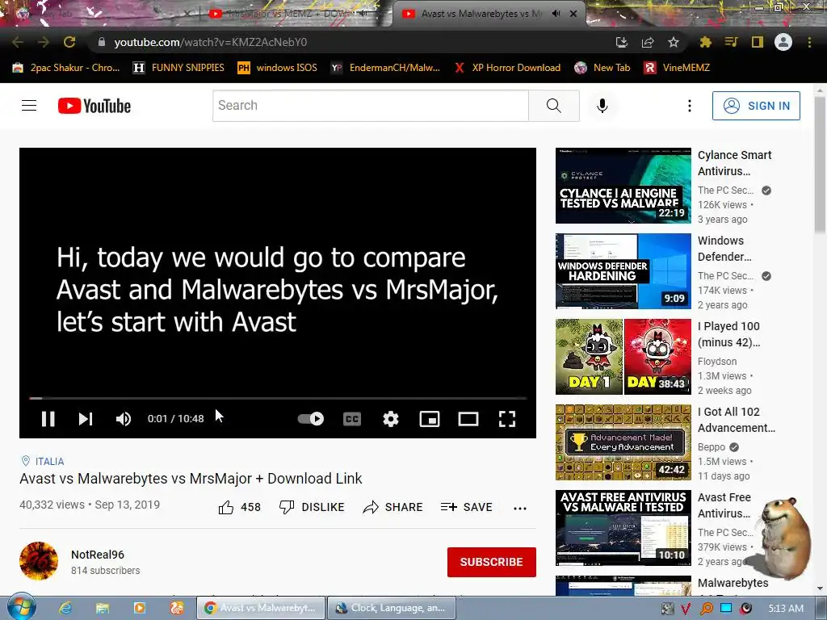Open 'I Got All 102 Advancement' video thumbnail
827x620 pixels.
coord(623,442)
